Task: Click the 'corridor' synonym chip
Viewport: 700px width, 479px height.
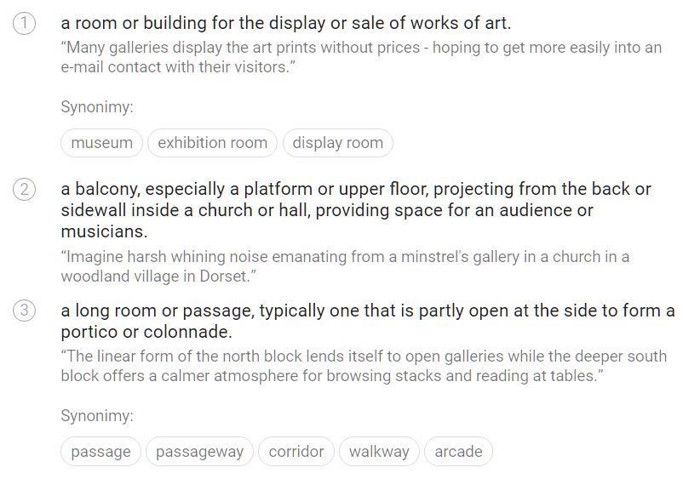Action: (296, 452)
